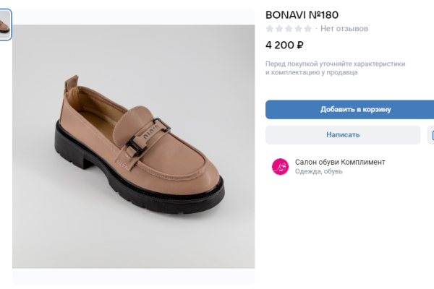Click the fifth rating star

pos(307,29)
